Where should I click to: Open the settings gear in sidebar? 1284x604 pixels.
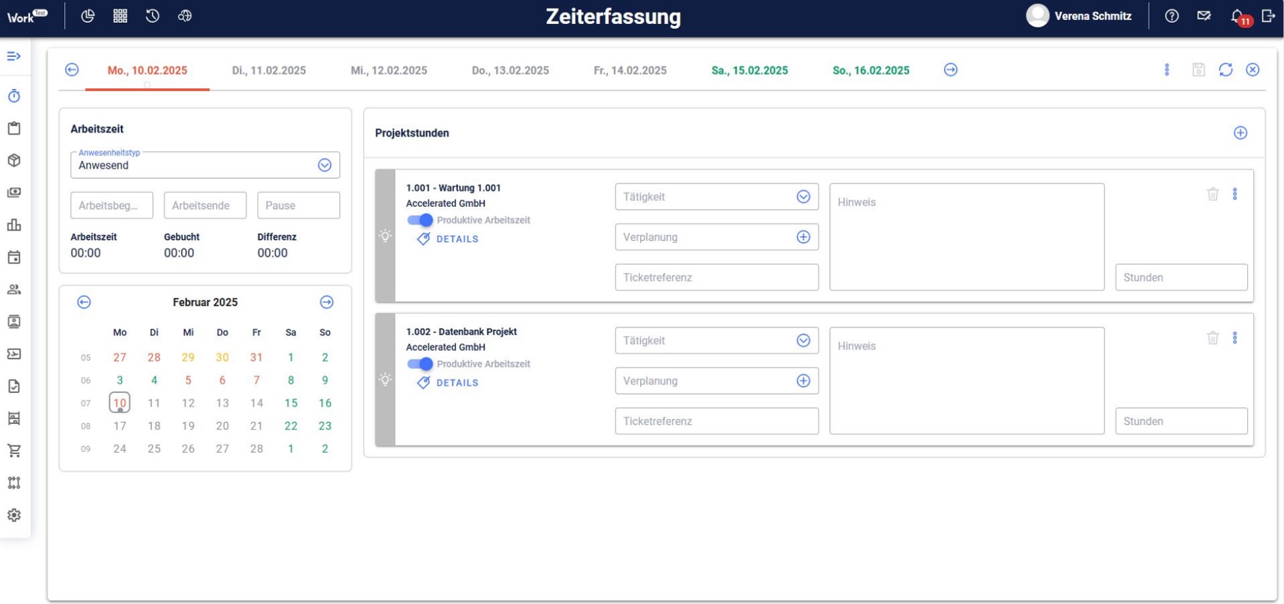pos(14,515)
